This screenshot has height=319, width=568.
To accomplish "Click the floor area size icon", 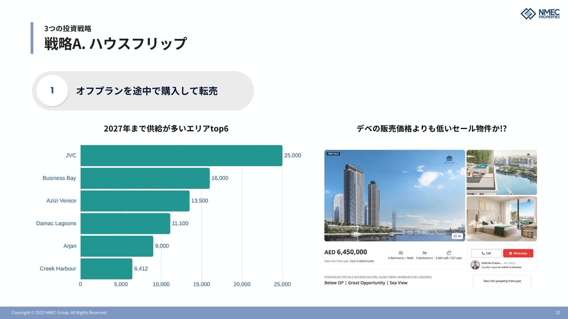I will point(449,252).
